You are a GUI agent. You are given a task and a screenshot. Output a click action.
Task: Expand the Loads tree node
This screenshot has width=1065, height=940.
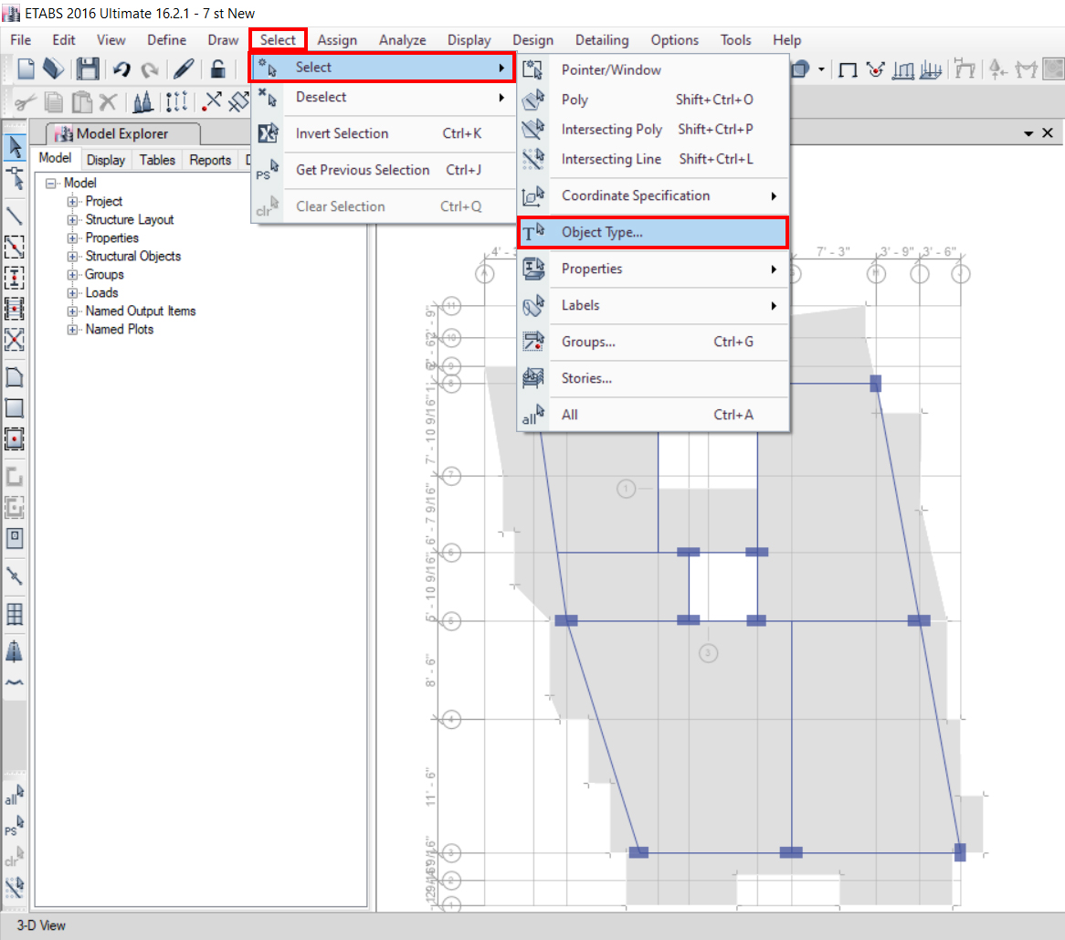[72, 293]
